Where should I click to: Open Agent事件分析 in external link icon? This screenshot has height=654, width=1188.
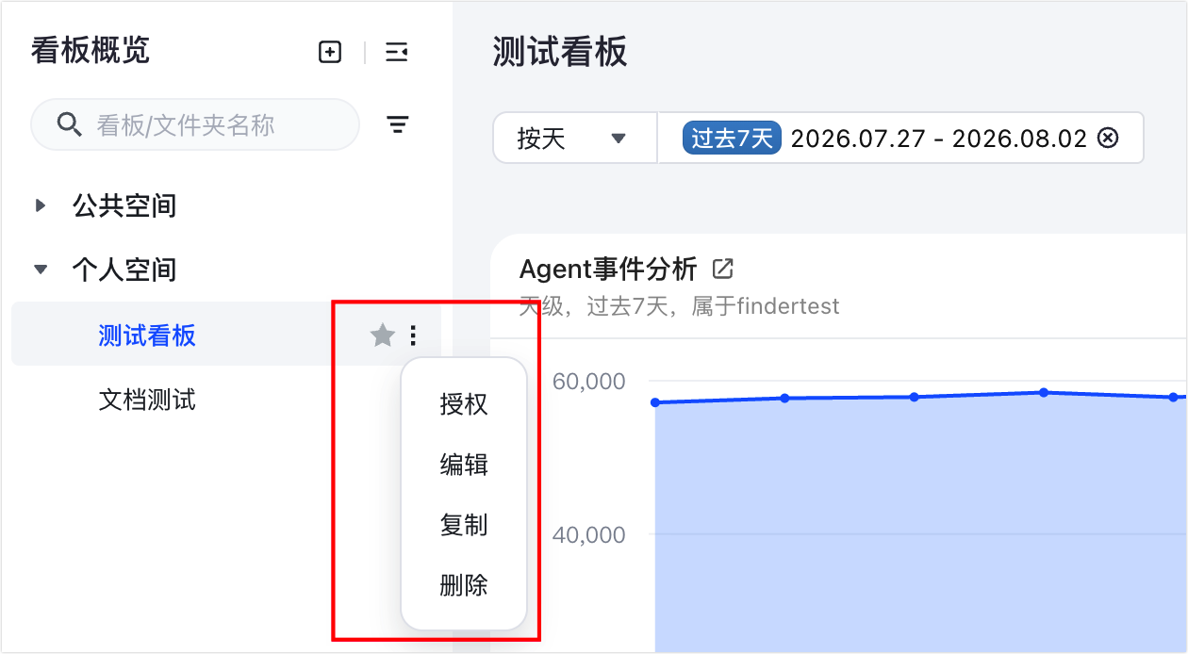[x=723, y=270]
